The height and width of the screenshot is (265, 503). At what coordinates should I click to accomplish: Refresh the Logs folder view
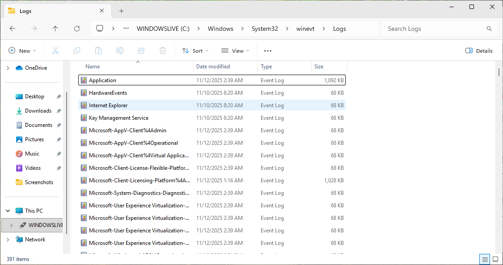click(77, 29)
